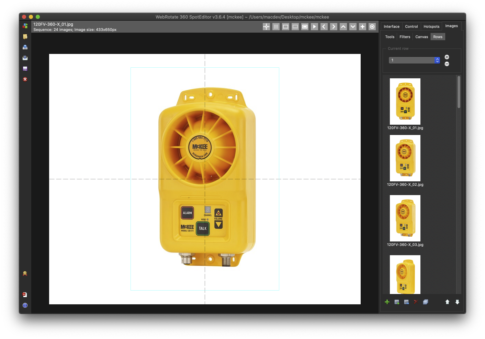Move down a row with the down chevron
Screen dimensions: 485x339
click(353, 26)
